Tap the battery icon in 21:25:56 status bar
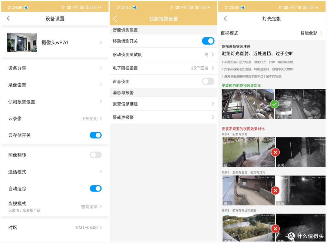The height and width of the screenshot is (243, 327). pos(312,7)
